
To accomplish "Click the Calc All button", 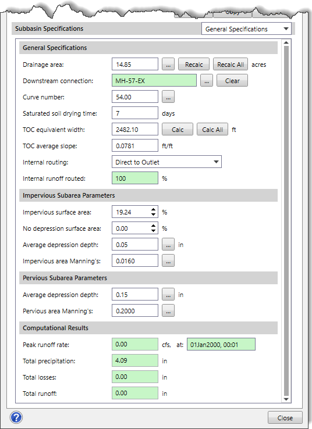I will [x=212, y=130].
